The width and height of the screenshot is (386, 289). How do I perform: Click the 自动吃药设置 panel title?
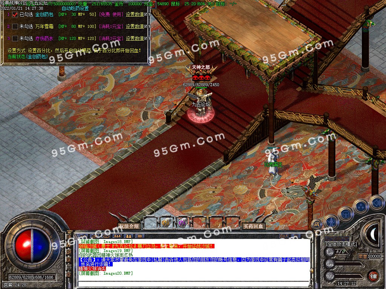coord(75,8)
